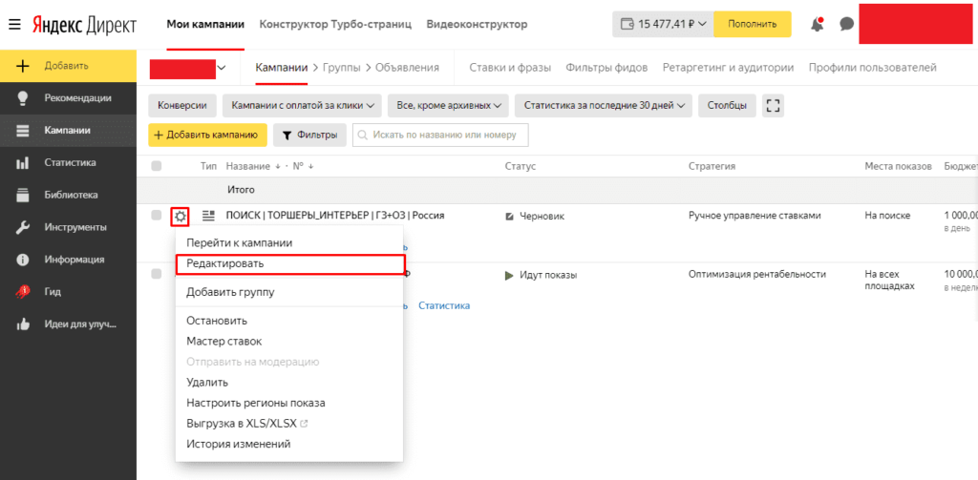Open Конструктор Турбо-страниц tab
Image resolution: width=978 pixels, height=480 pixels.
pyautogui.click(x=335, y=24)
